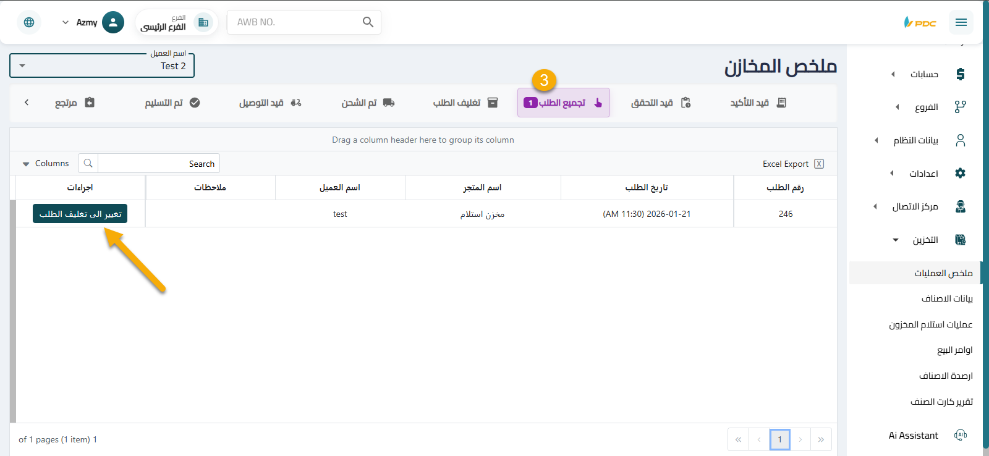The width and height of the screenshot is (989, 456).
Task: Open اوامر البيع sidebar item
Action: tap(954, 350)
